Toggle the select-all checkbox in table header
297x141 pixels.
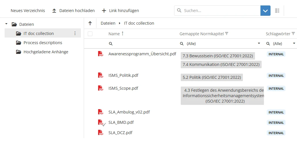pos(90,34)
